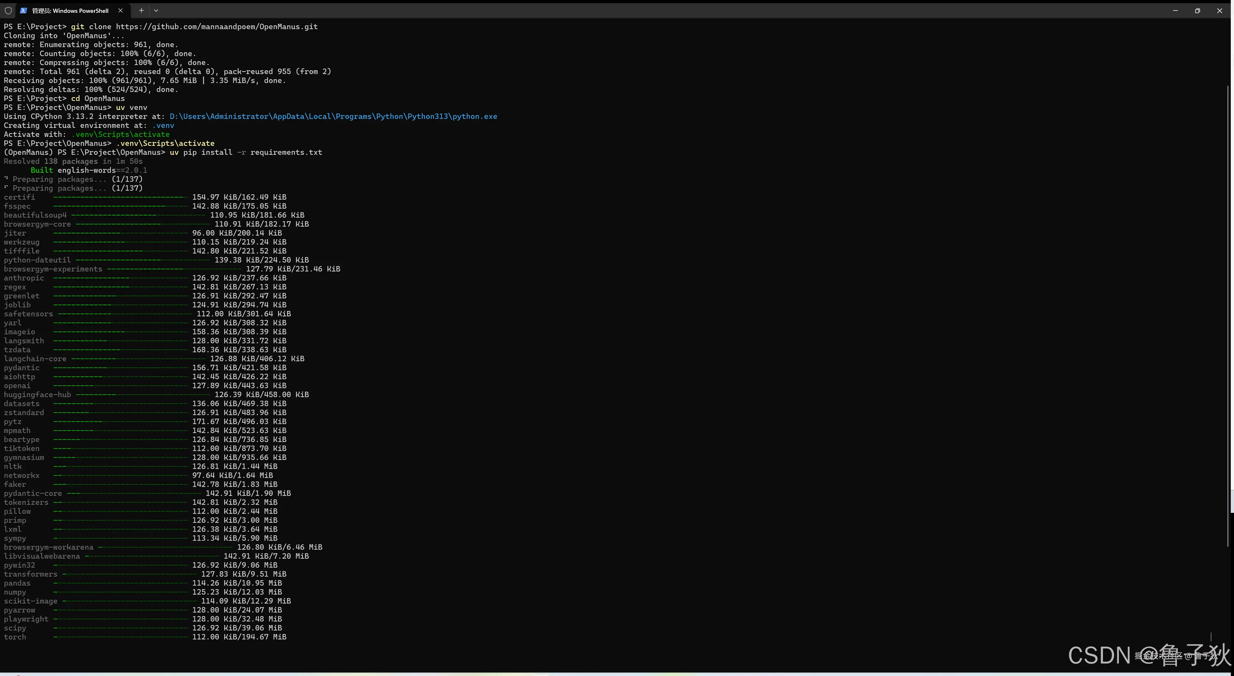Click the torch download progress bar

pos(120,637)
